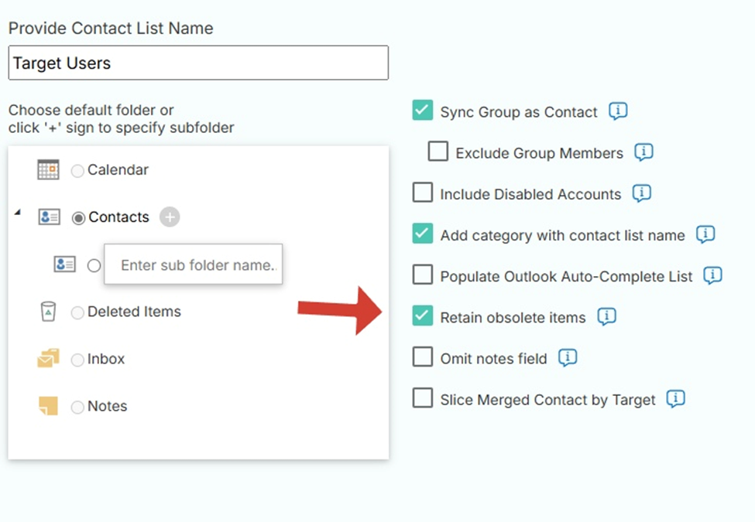Screen dimensions: 755x522
Task: Add a subfolder with the plus icon next to Contacts
Action: [x=170, y=217]
